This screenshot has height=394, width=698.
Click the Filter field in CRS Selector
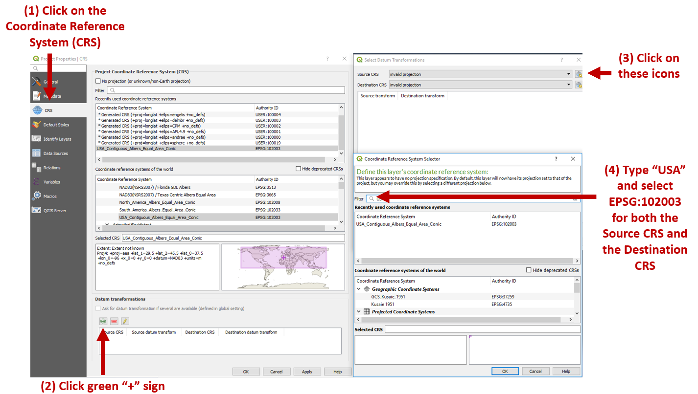[473, 198]
